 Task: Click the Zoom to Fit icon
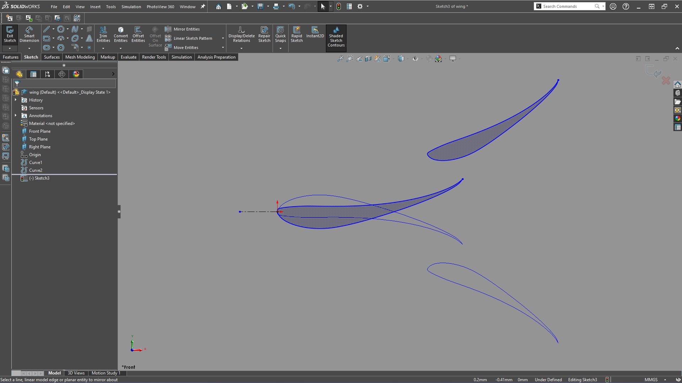pyautogui.click(x=340, y=59)
